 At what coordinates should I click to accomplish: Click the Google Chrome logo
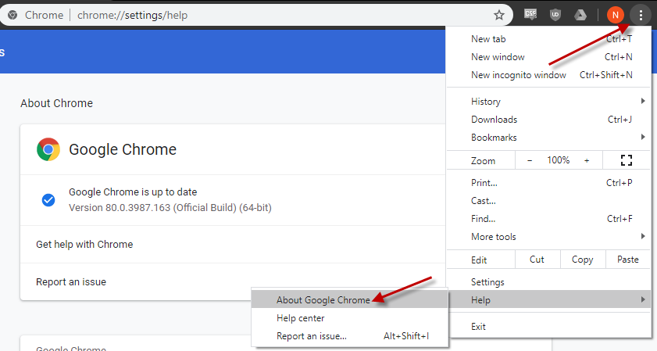pos(48,149)
